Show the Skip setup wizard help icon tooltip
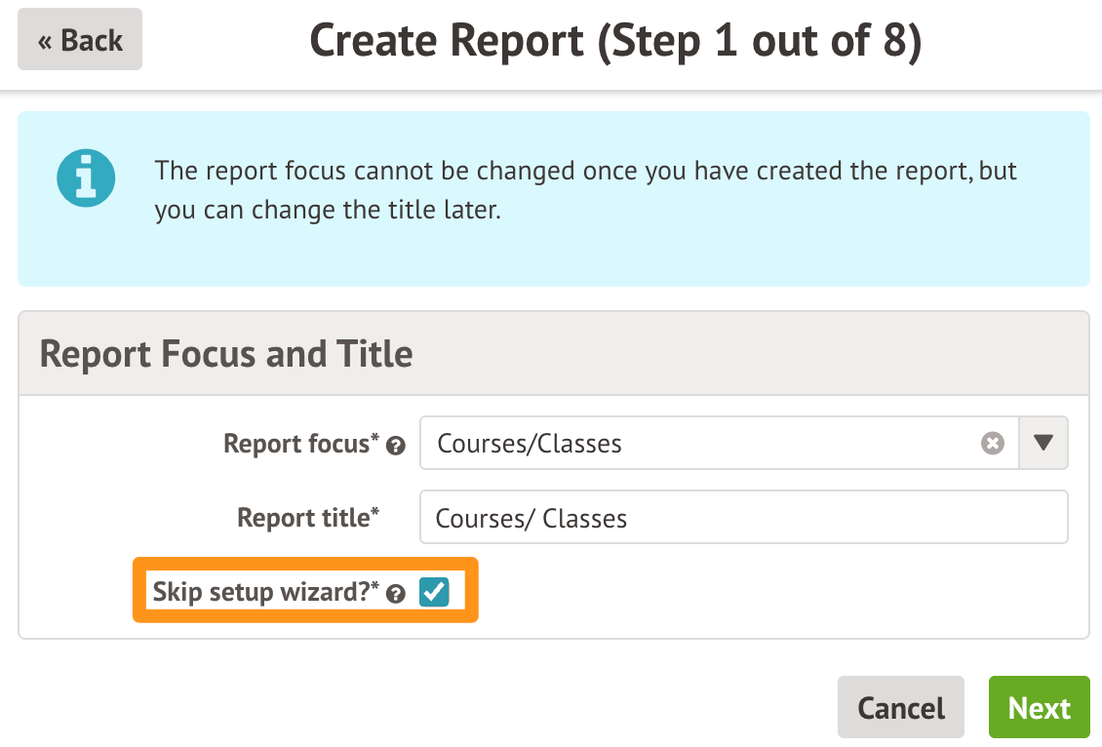Screen dimensions: 1102x747 tap(396, 593)
